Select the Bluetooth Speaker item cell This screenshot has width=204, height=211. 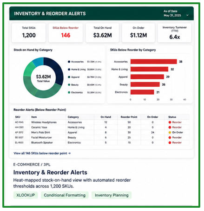[42, 142]
